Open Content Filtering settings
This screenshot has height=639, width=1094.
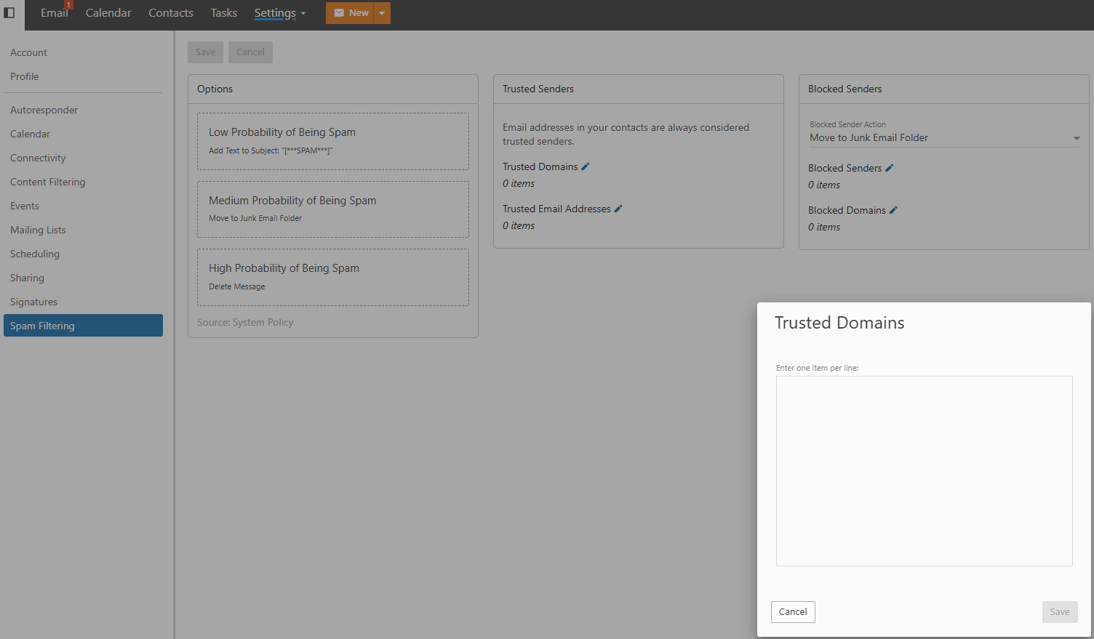[x=48, y=182]
